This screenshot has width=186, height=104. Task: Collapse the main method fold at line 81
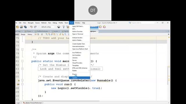[22, 61]
